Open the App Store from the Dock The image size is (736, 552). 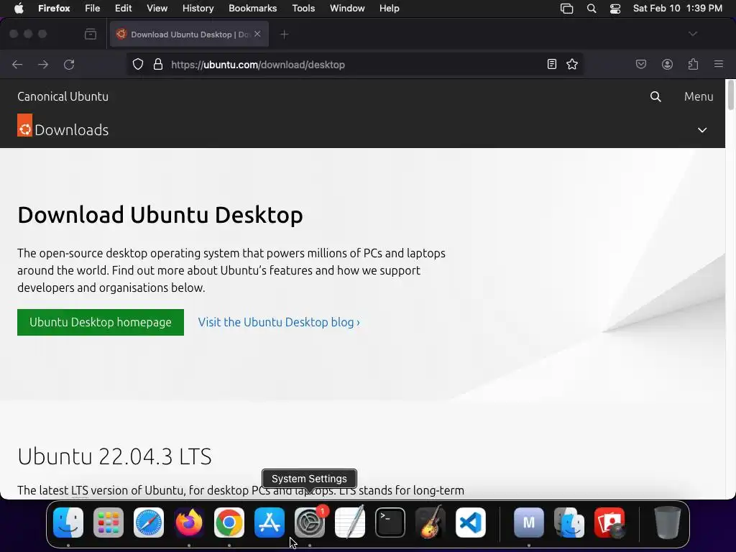tap(270, 523)
